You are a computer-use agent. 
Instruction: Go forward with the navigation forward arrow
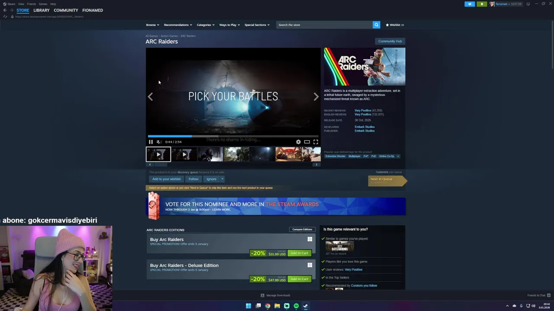click(12, 10)
